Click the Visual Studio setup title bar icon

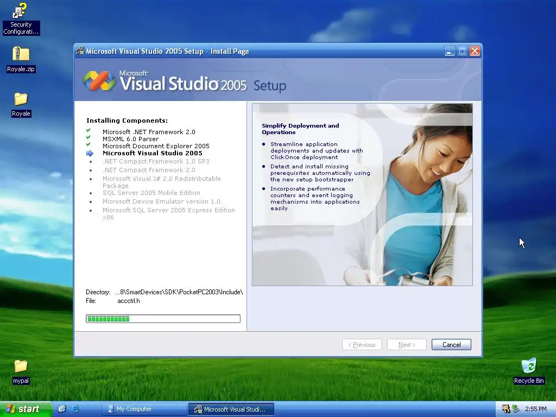tap(80, 51)
